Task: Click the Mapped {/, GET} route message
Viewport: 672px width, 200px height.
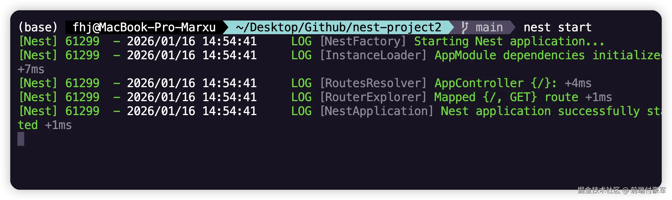Action: (506, 97)
